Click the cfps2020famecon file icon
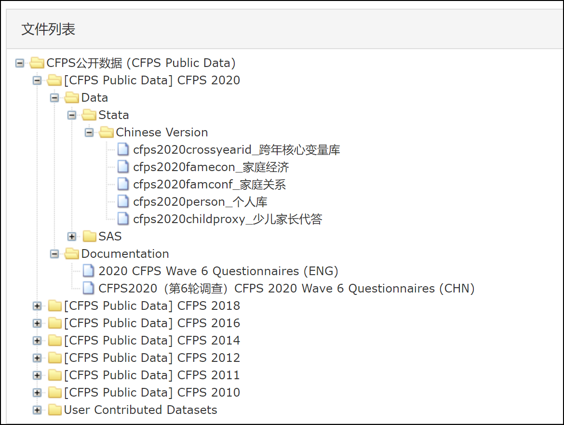Screen dimensions: 564x425 (x=123, y=167)
